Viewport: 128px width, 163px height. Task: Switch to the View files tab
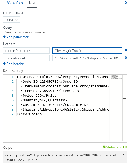tap(15, 3)
